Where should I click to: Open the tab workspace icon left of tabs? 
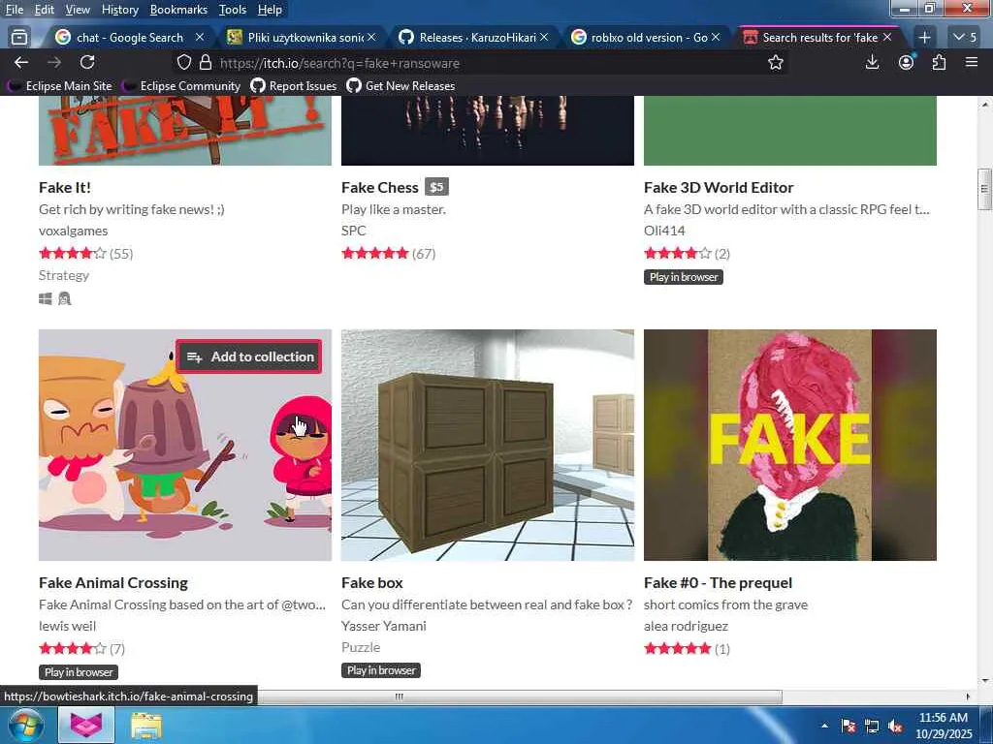pos(19,38)
